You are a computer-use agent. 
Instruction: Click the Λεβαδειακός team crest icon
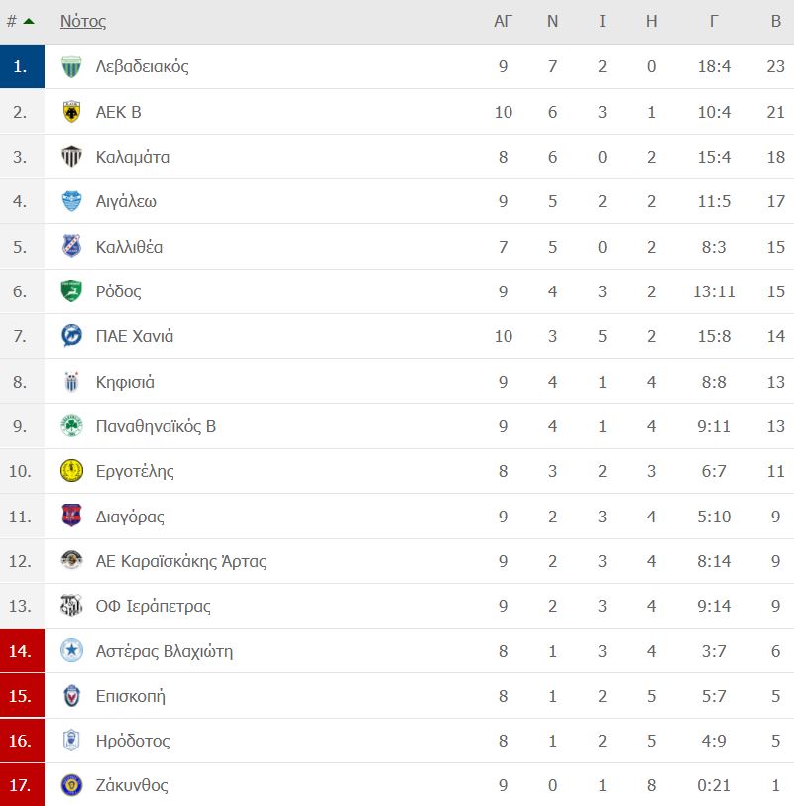71,66
